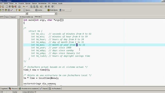The width and height of the screenshot is (165, 93).
Task: Open the bottom Depurar tab
Action: coord(44,89)
